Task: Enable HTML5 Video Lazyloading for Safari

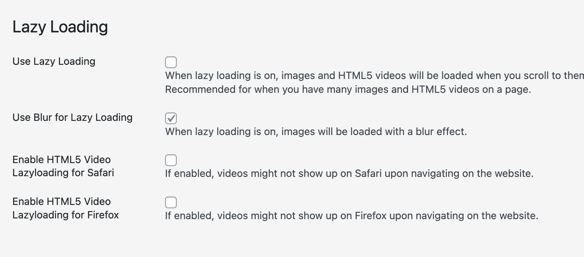Action: (x=171, y=160)
